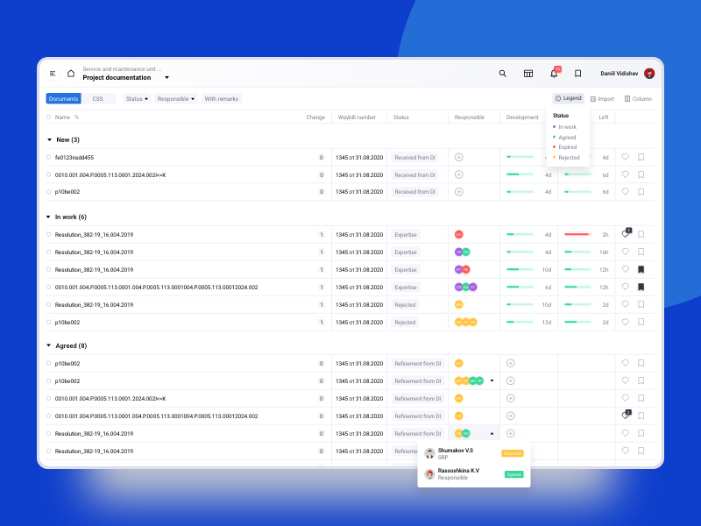Add a responsible person to fe0123nsdd455
Viewport: 701px width, 526px height.
[458, 157]
